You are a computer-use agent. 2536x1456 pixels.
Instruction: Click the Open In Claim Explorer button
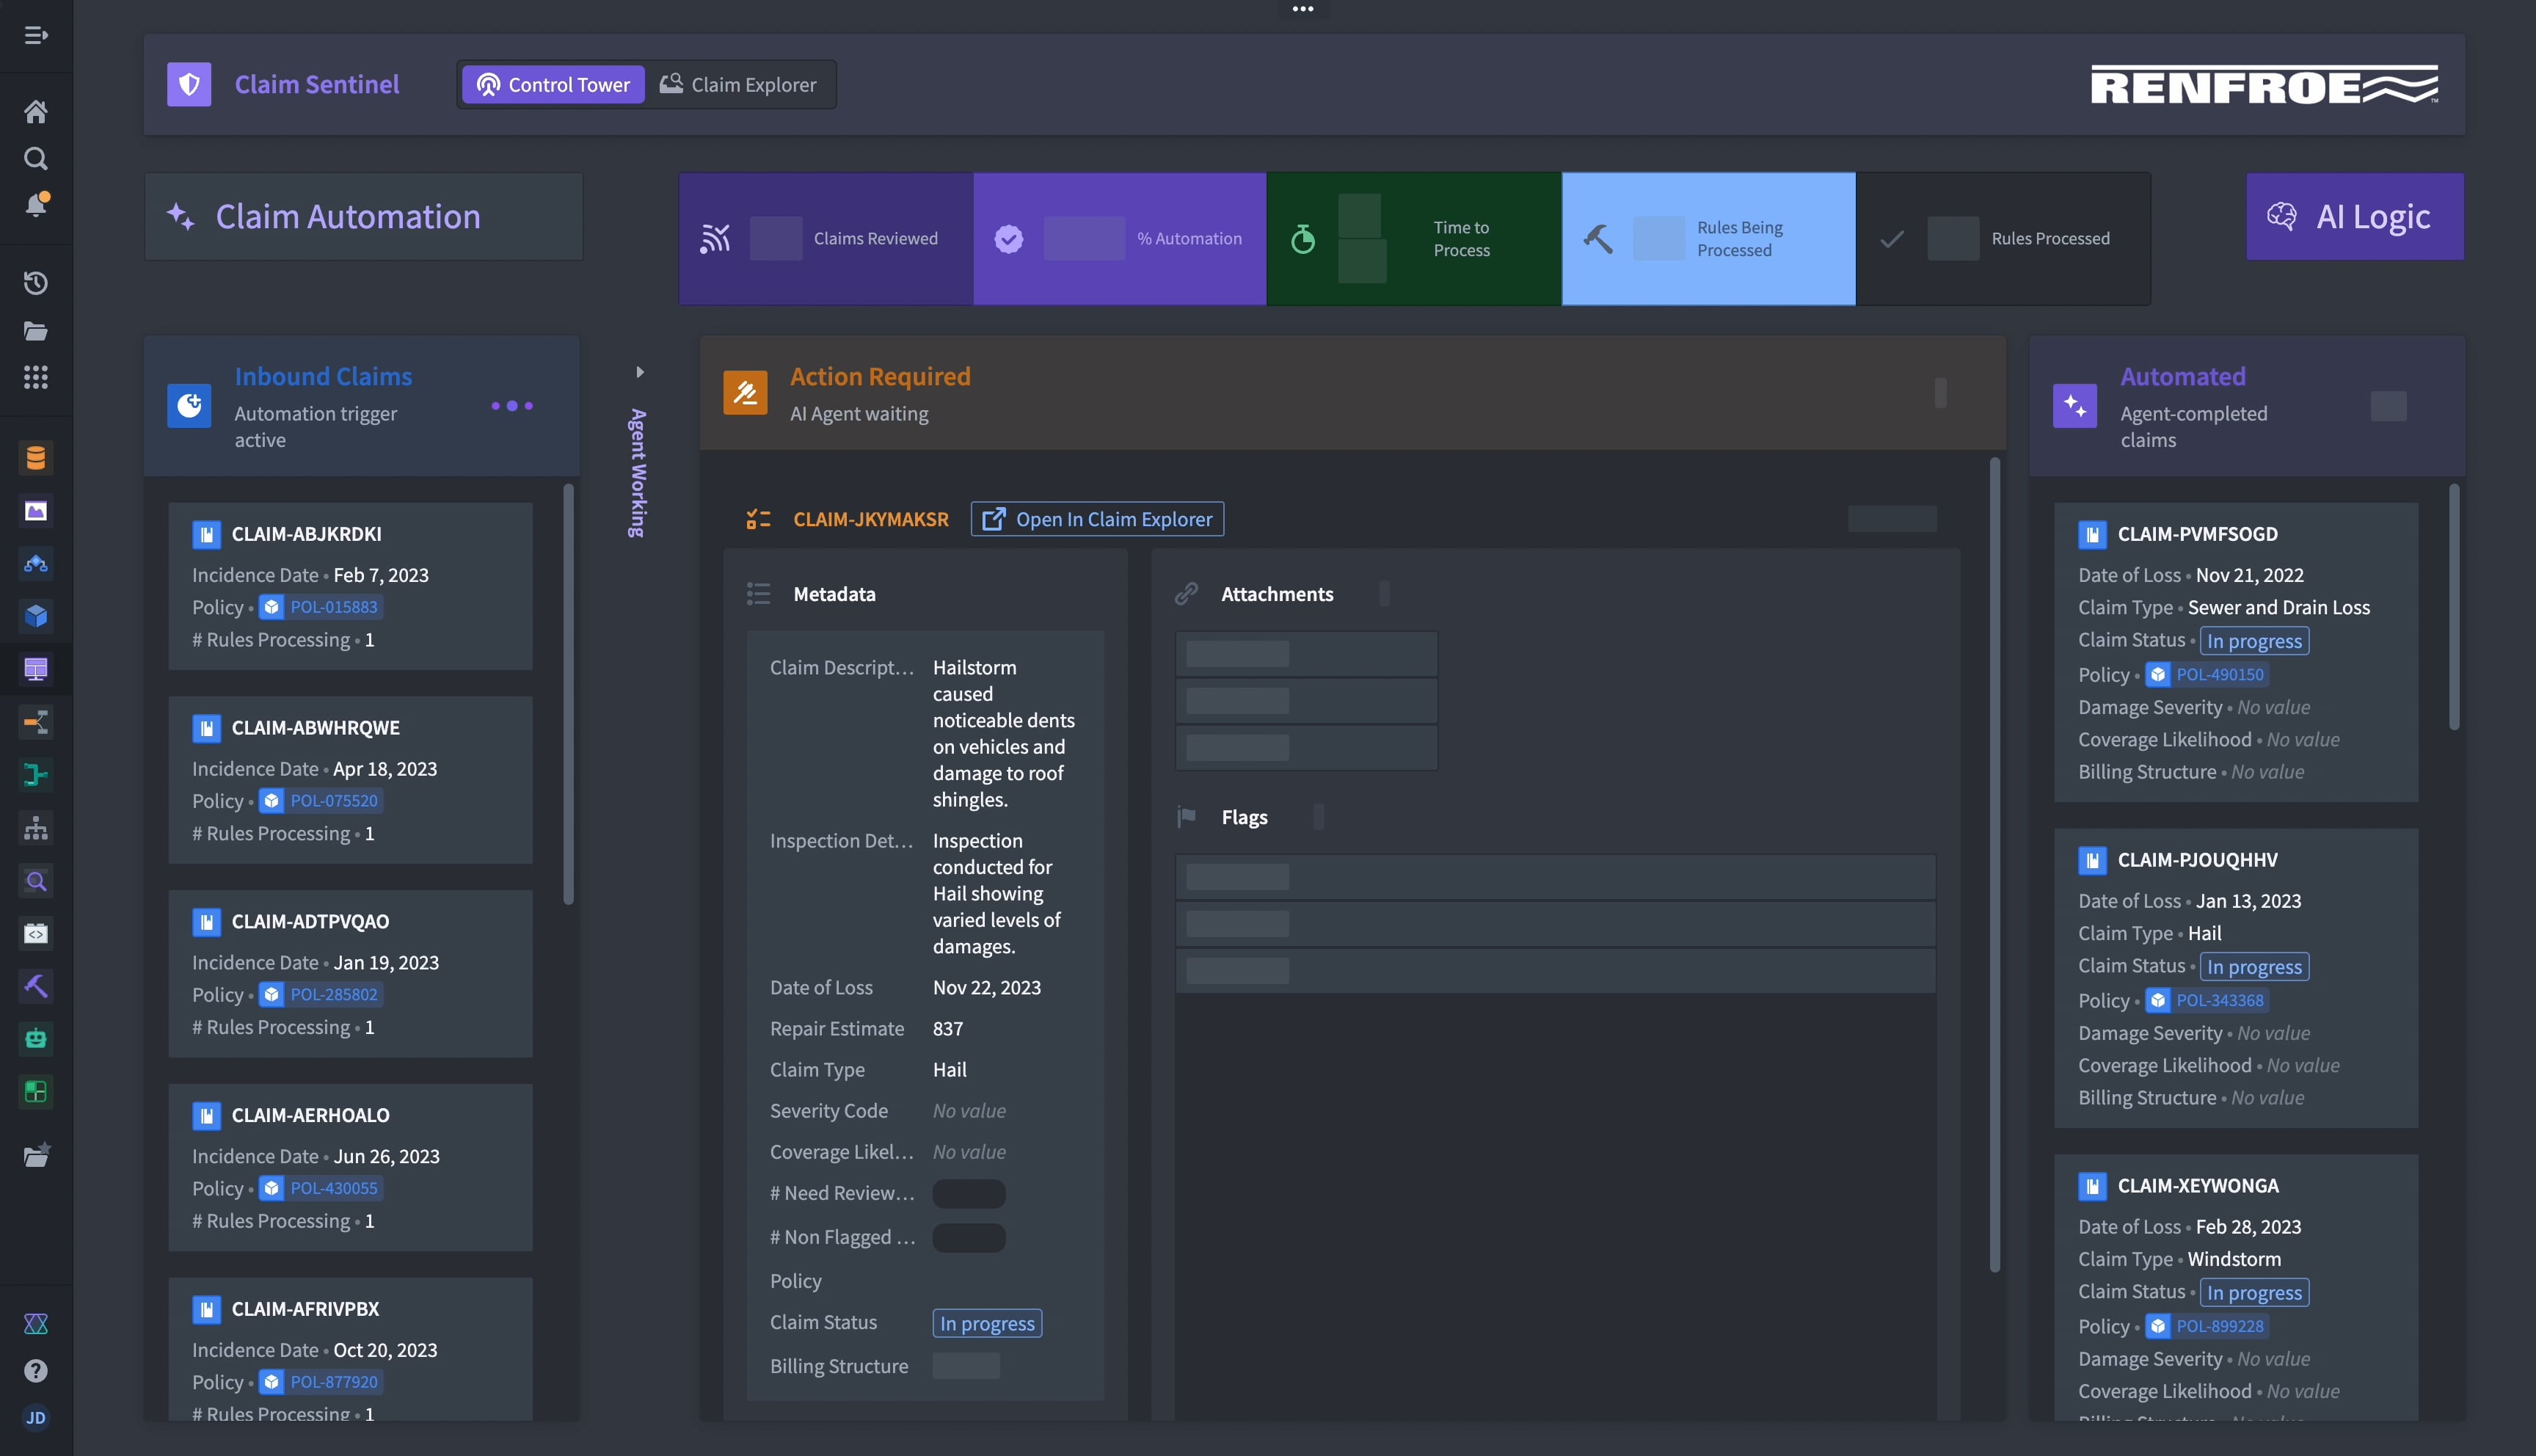(1096, 519)
